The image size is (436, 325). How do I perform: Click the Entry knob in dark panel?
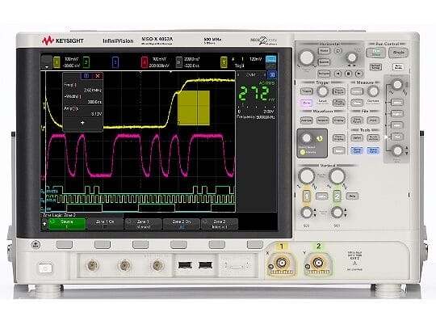[x=307, y=138]
